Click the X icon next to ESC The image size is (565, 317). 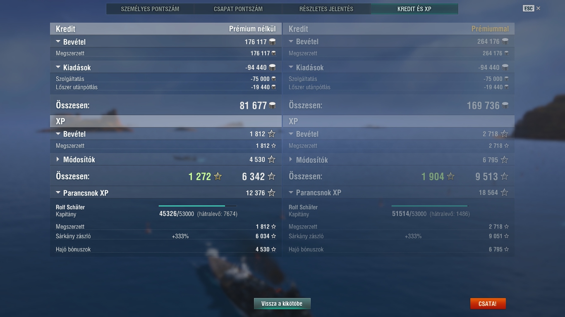click(538, 8)
